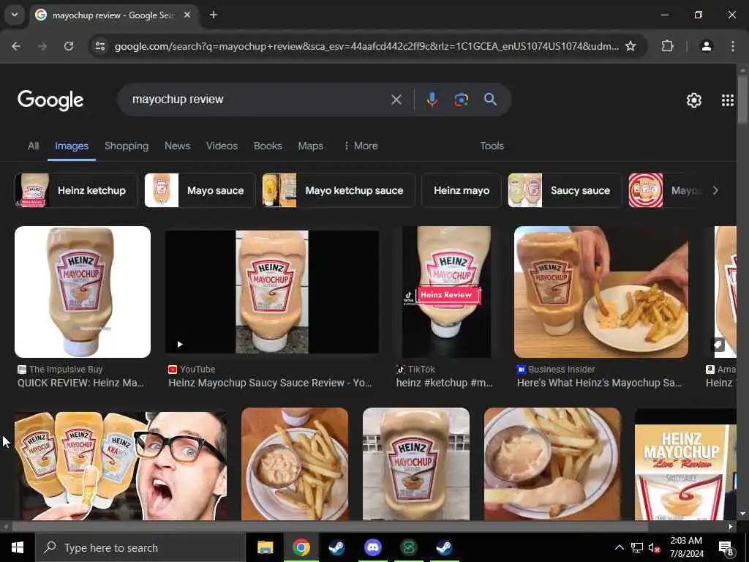Filter by Heinz ketchup chip

pyautogui.click(x=76, y=190)
